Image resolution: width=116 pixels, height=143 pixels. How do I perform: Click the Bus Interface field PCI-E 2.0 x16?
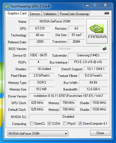click(x=88, y=62)
